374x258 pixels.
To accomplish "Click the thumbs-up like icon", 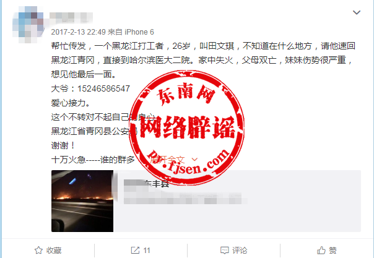I will [321, 250].
